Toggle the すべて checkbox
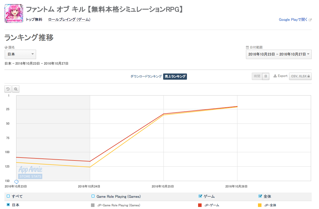The image size is (319, 209). [8, 196]
